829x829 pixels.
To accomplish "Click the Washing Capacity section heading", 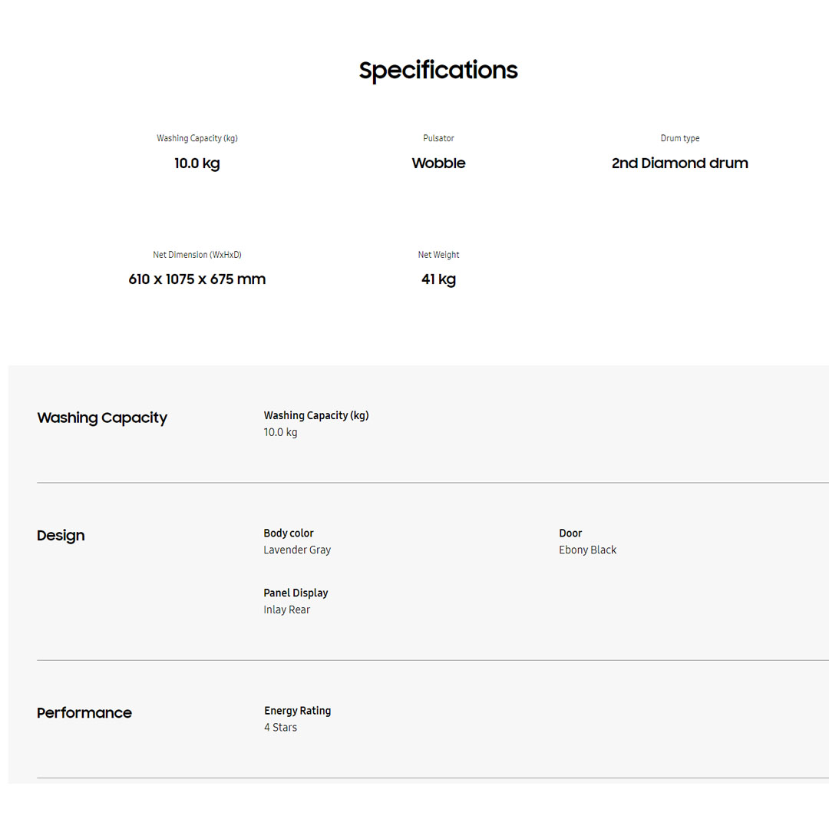I will point(102,418).
